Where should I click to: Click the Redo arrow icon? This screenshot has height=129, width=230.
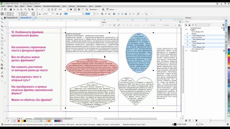coord(42,9)
